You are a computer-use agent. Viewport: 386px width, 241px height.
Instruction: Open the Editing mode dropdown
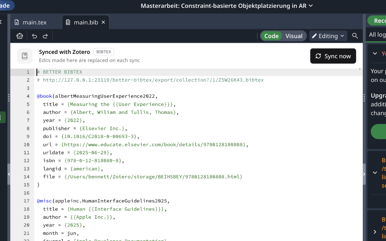point(328,36)
